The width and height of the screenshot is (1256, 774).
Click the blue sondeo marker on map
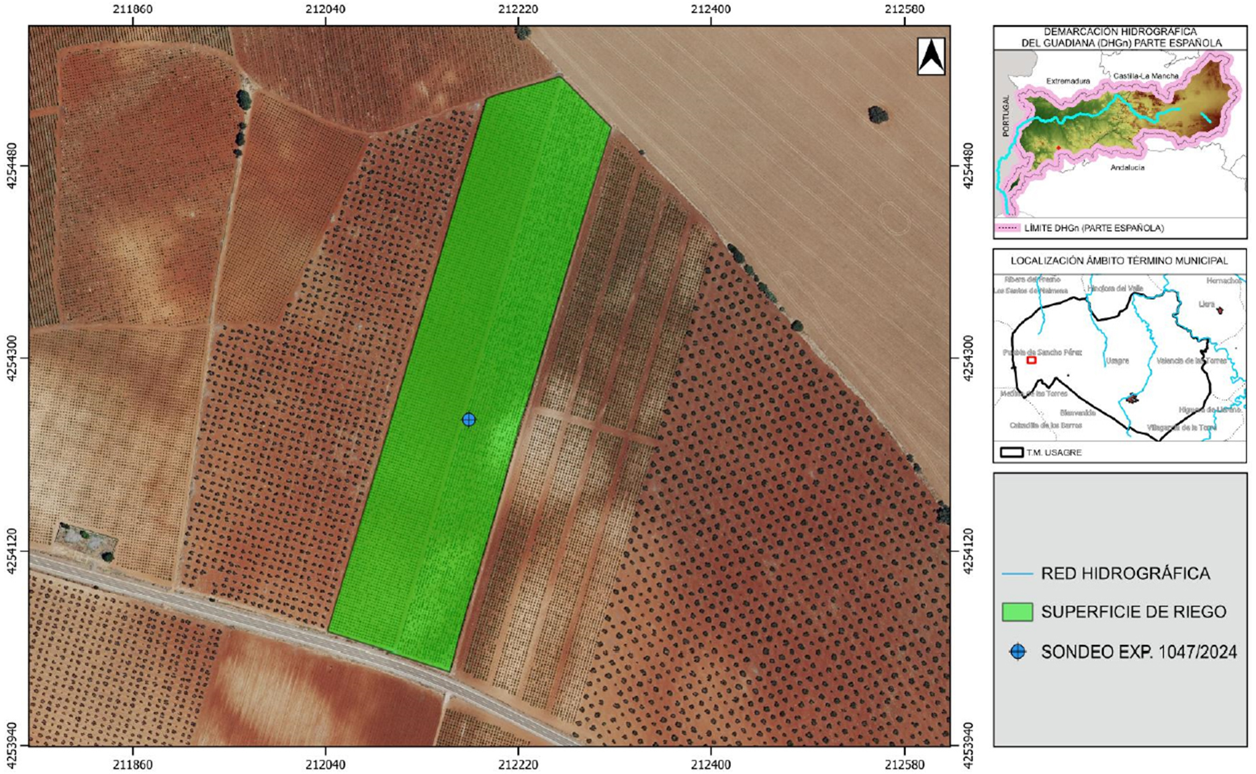tap(469, 420)
